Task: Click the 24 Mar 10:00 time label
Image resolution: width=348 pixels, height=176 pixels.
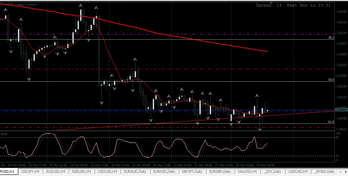Action: [x=265, y=165]
